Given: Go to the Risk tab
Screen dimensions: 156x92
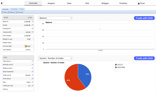Looking at the screenshot, I should point(87,3).
